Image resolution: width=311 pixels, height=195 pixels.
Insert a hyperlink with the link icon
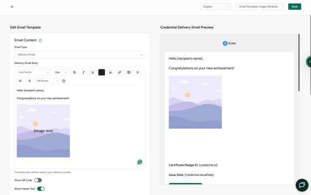120,72
